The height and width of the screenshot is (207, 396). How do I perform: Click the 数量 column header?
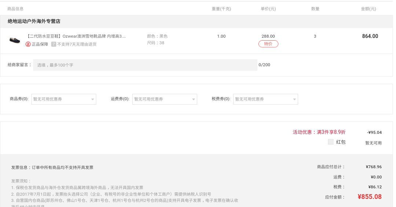click(x=315, y=9)
